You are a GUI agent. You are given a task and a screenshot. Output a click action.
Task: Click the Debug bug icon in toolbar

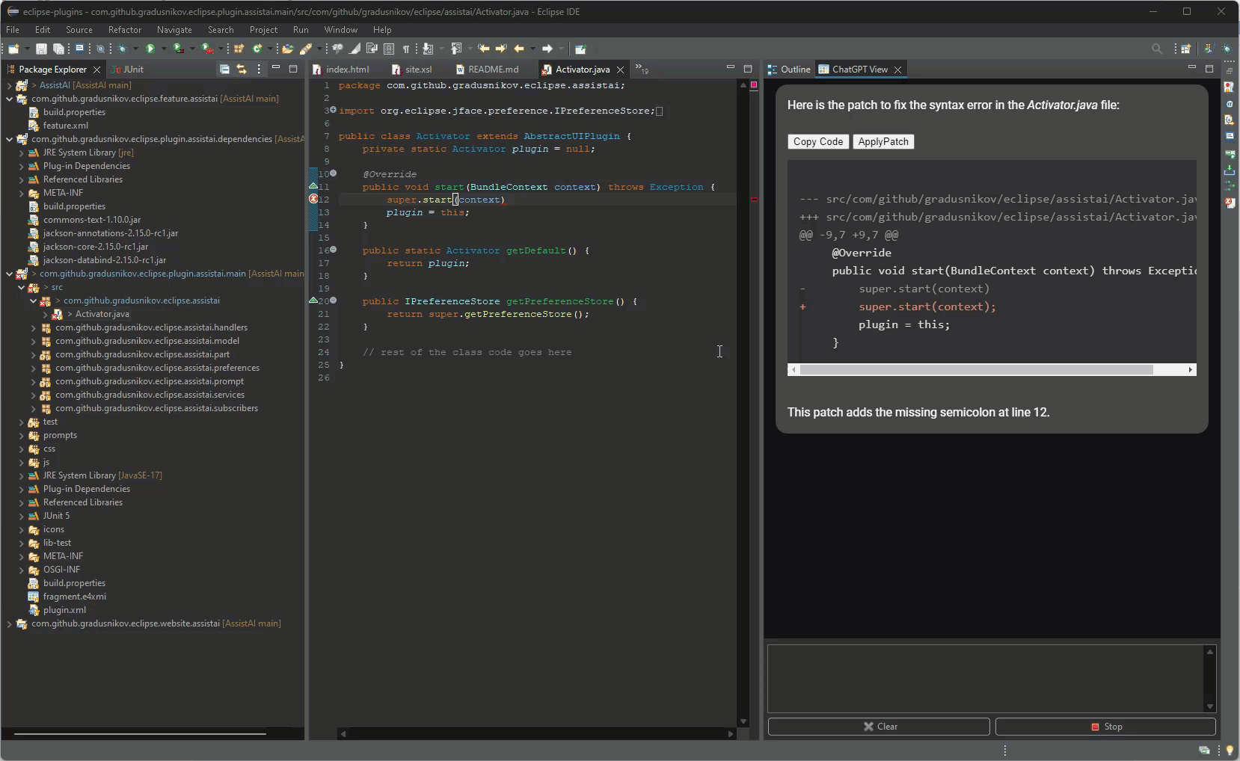click(123, 49)
